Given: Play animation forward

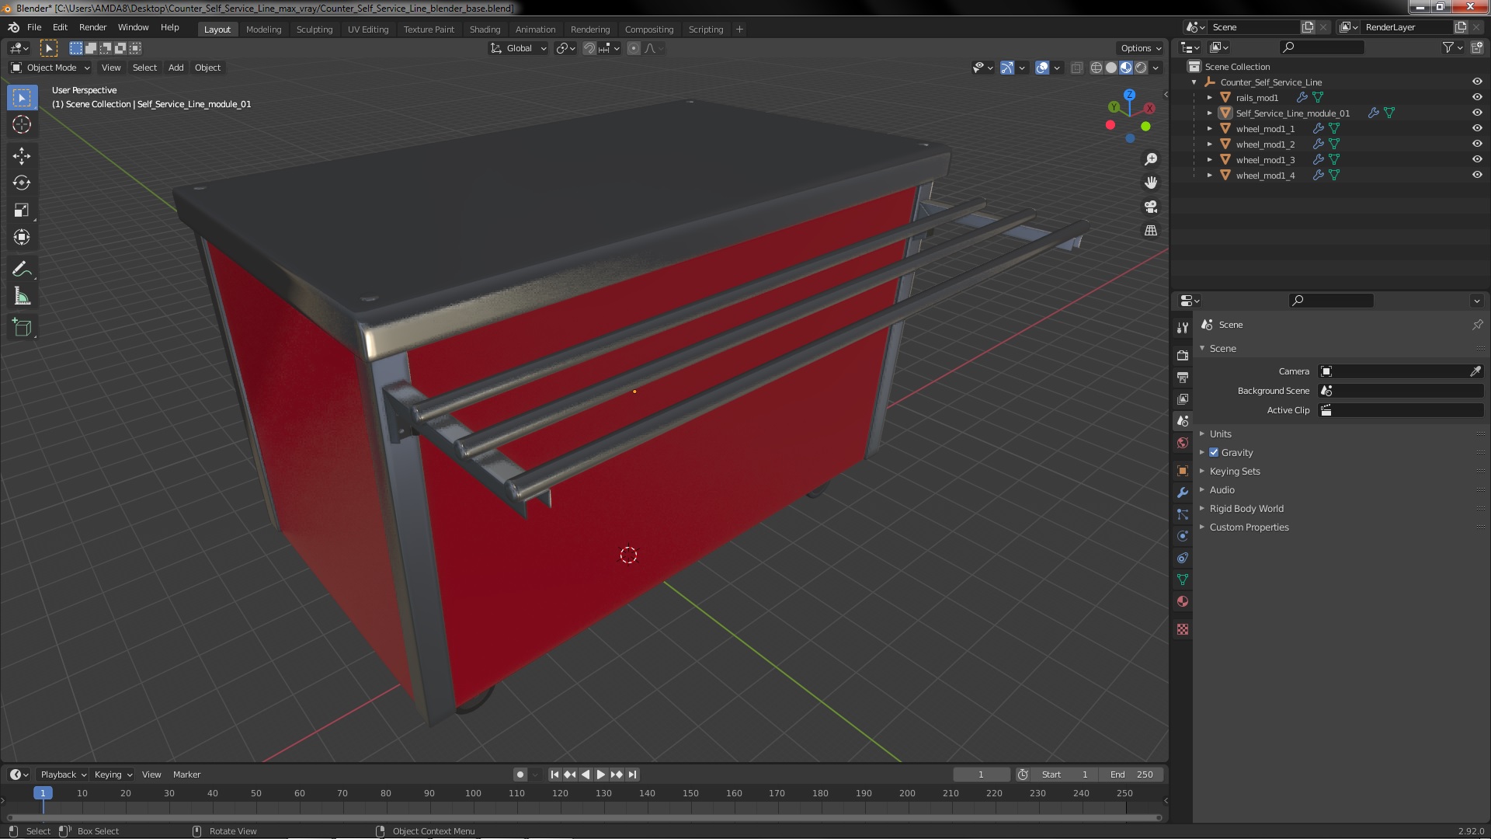Looking at the screenshot, I should pos(600,775).
